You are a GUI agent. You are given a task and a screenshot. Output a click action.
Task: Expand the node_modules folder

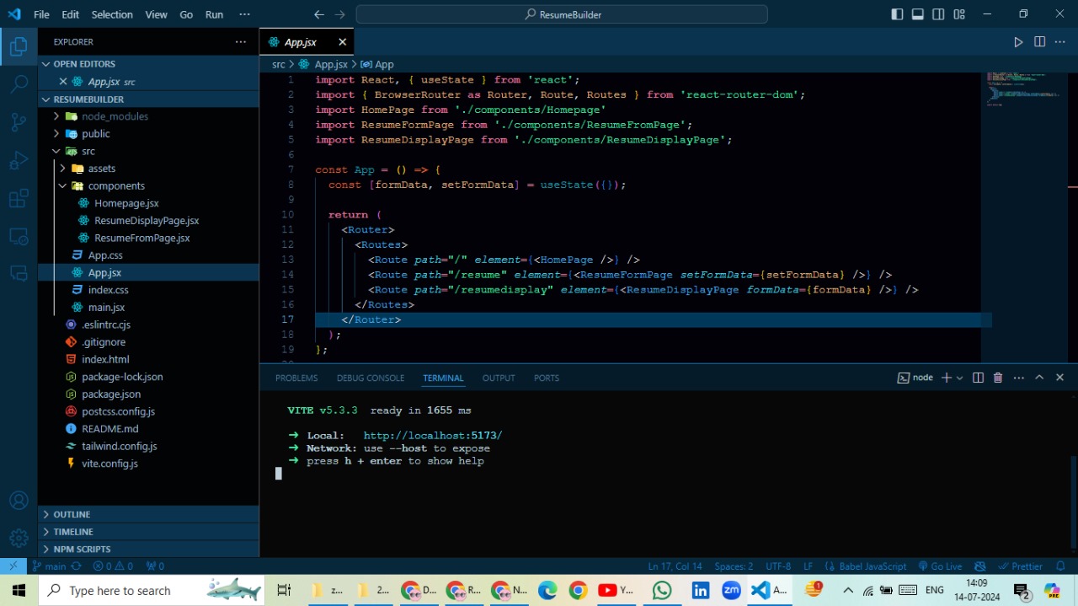click(x=115, y=116)
